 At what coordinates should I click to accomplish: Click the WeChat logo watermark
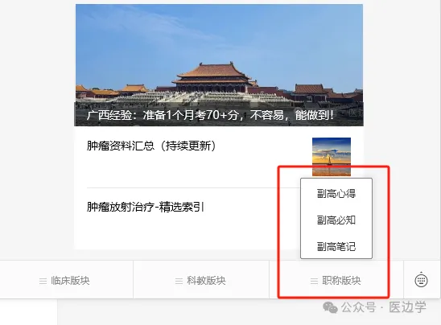coord(330,307)
